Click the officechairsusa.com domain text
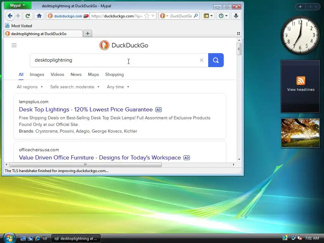 [x=39, y=150]
